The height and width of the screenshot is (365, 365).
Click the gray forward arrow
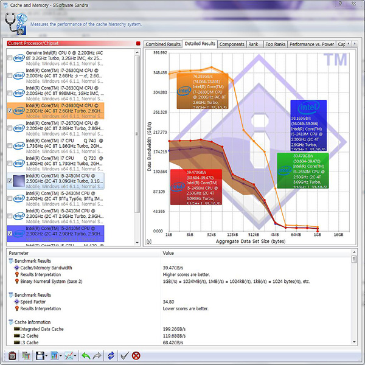pos(97,356)
